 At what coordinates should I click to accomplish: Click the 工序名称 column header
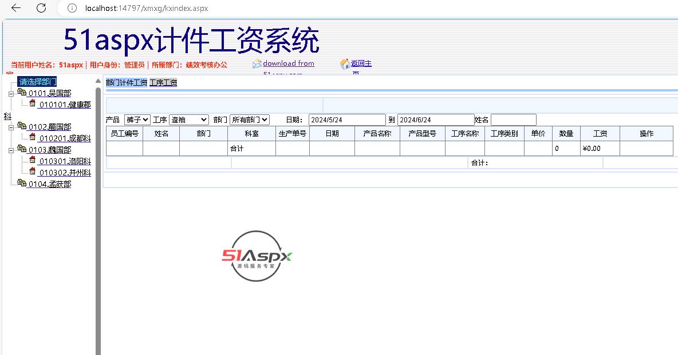(465, 133)
